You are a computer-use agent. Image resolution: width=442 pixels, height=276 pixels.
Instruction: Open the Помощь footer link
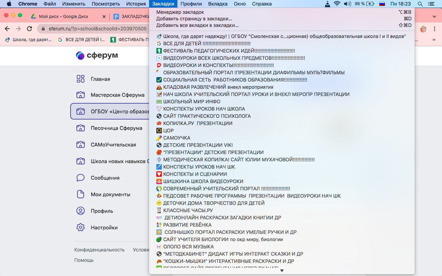click(x=84, y=260)
